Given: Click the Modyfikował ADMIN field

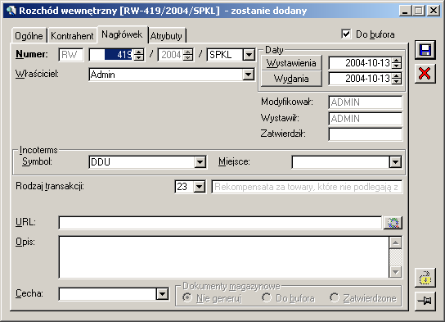Looking at the screenshot, I should [x=366, y=102].
